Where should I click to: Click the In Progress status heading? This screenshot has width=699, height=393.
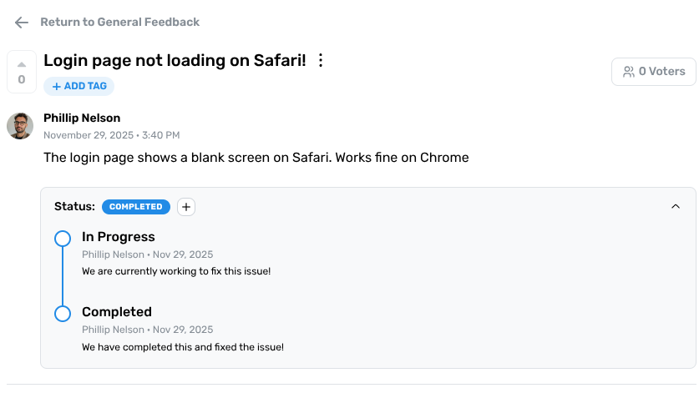[119, 237]
